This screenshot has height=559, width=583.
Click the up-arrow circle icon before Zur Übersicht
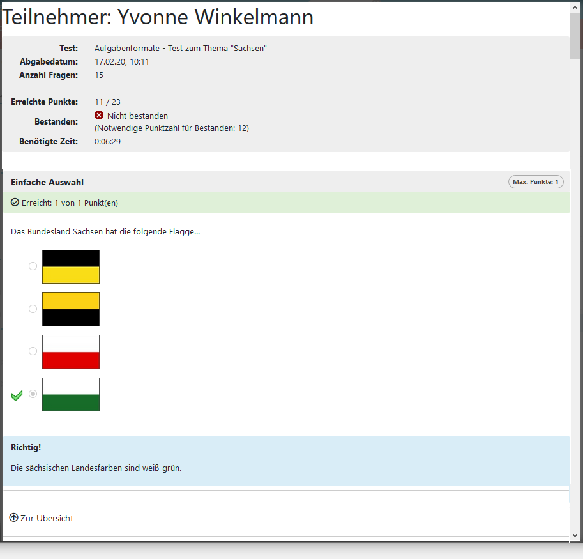pos(14,517)
